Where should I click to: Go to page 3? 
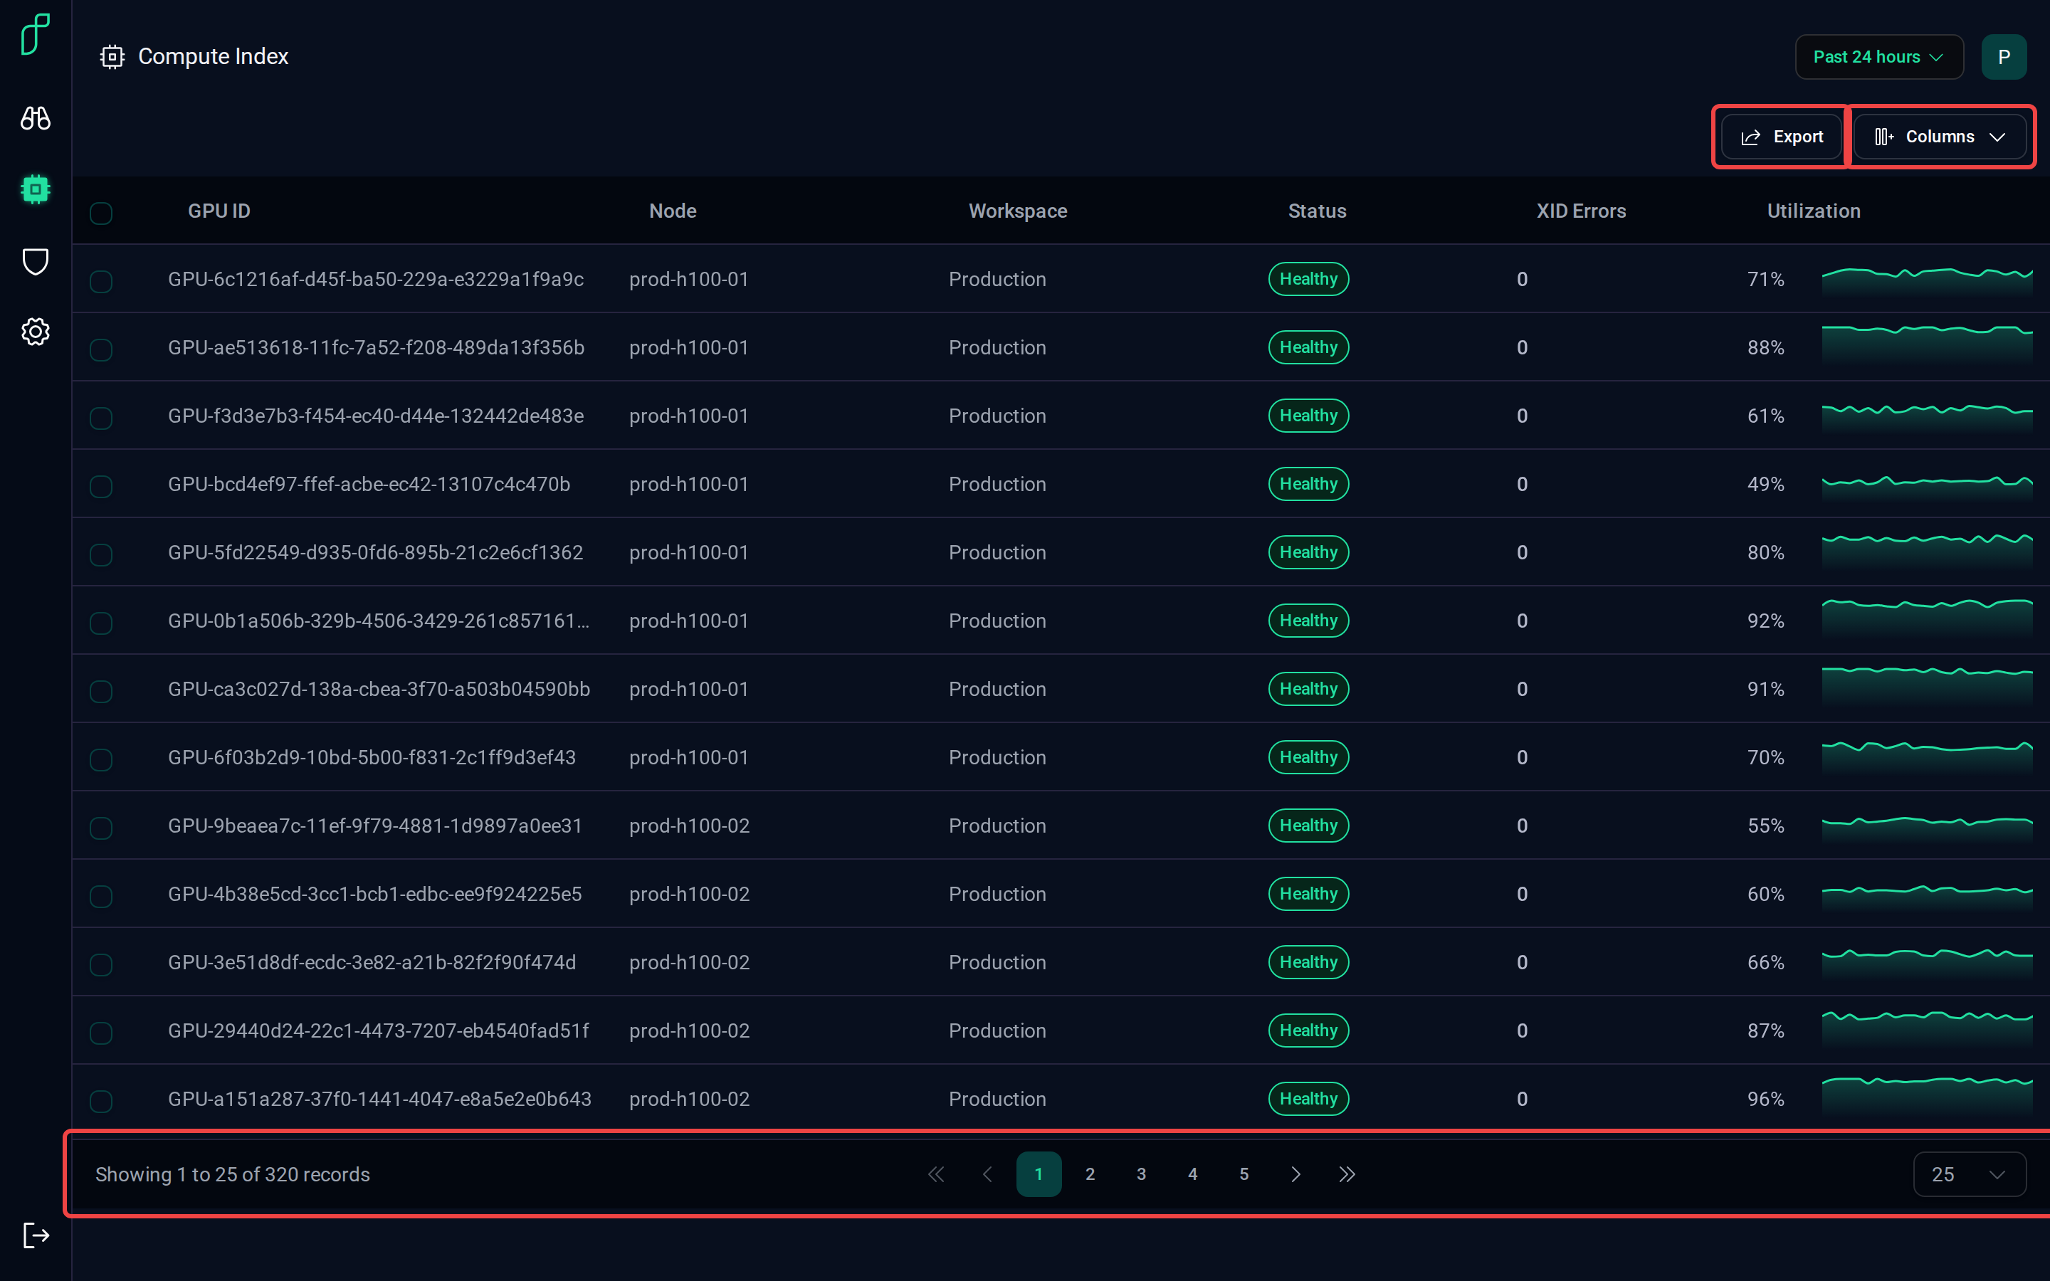tap(1141, 1174)
